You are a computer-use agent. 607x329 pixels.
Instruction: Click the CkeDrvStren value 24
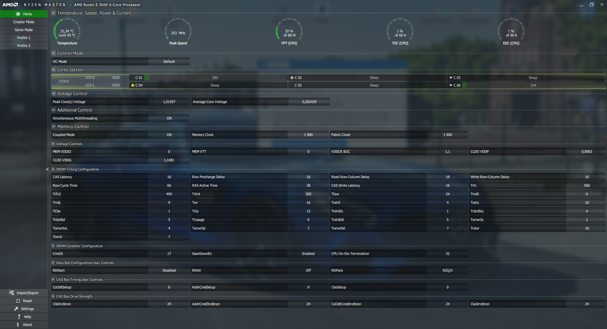[x=586, y=304]
